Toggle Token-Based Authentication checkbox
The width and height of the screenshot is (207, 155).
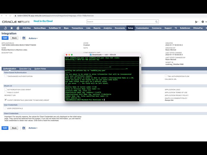5,76
